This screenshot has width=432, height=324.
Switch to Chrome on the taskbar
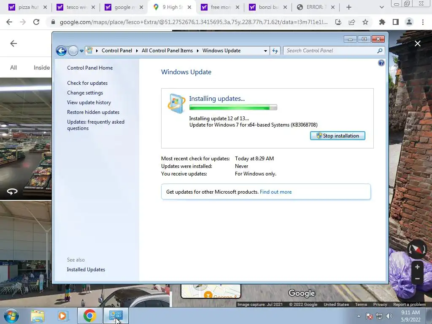(89, 316)
